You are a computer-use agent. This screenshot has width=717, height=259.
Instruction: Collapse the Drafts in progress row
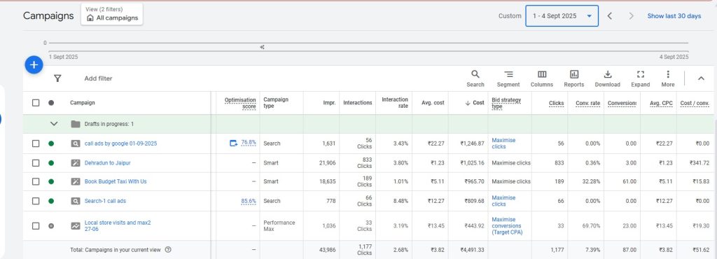54,124
